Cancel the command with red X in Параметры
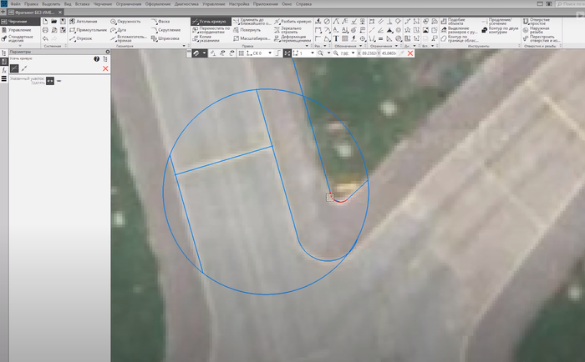 pyautogui.click(x=105, y=68)
